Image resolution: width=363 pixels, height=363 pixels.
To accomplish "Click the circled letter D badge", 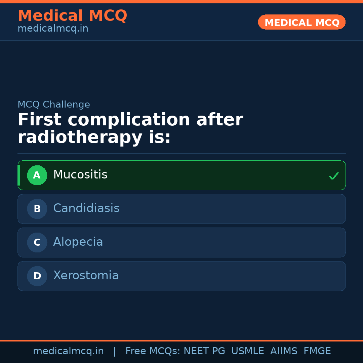I will (x=37, y=276).
